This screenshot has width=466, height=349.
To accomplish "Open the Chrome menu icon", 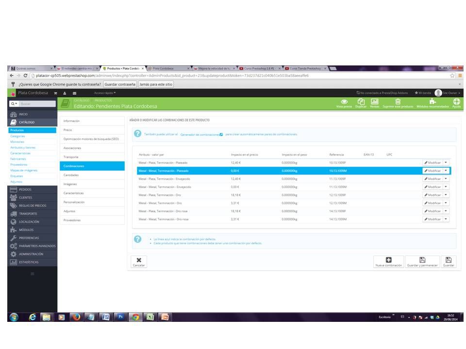I will [460, 76].
